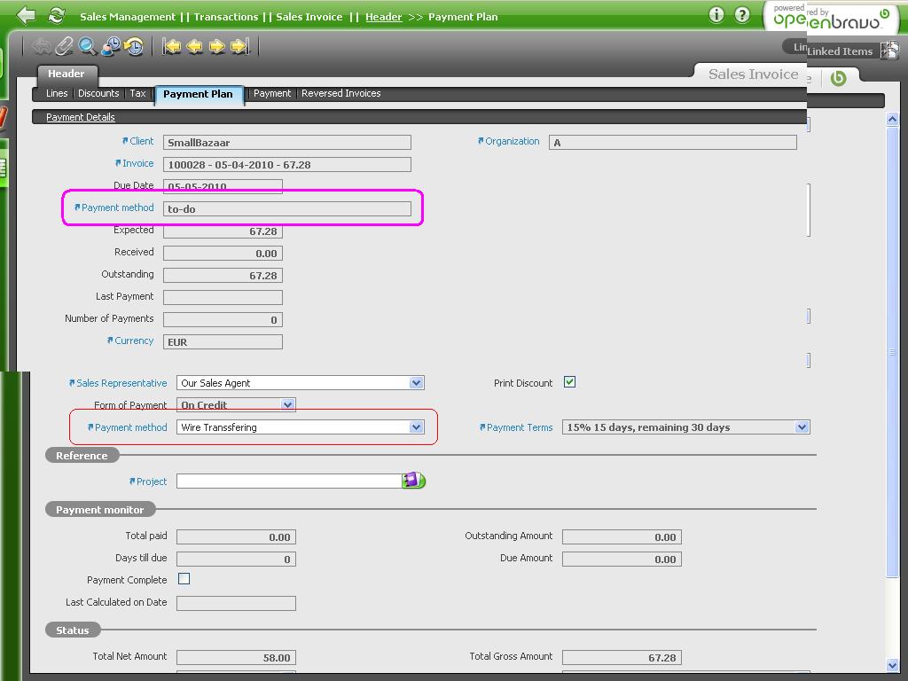Open the Payment Terms dropdown
The height and width of the screenshot is (681, 908).
(x=802, y=427)
